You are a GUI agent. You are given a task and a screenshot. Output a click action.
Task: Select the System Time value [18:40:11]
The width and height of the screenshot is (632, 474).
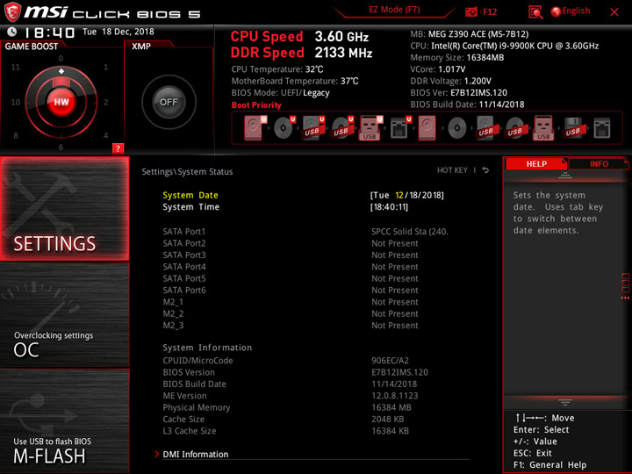click(x=389, y=207)
